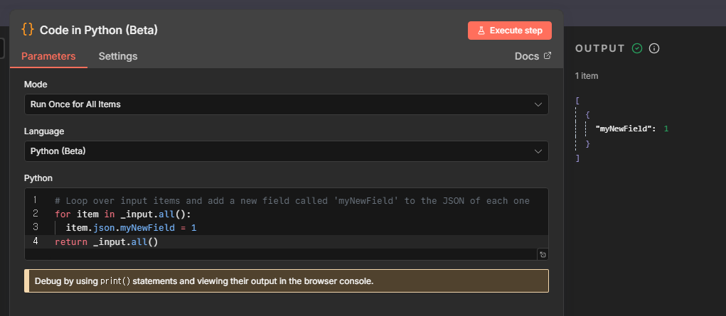Select the Parameters tab
Viewport: 726px width, 316px height.
48,56
